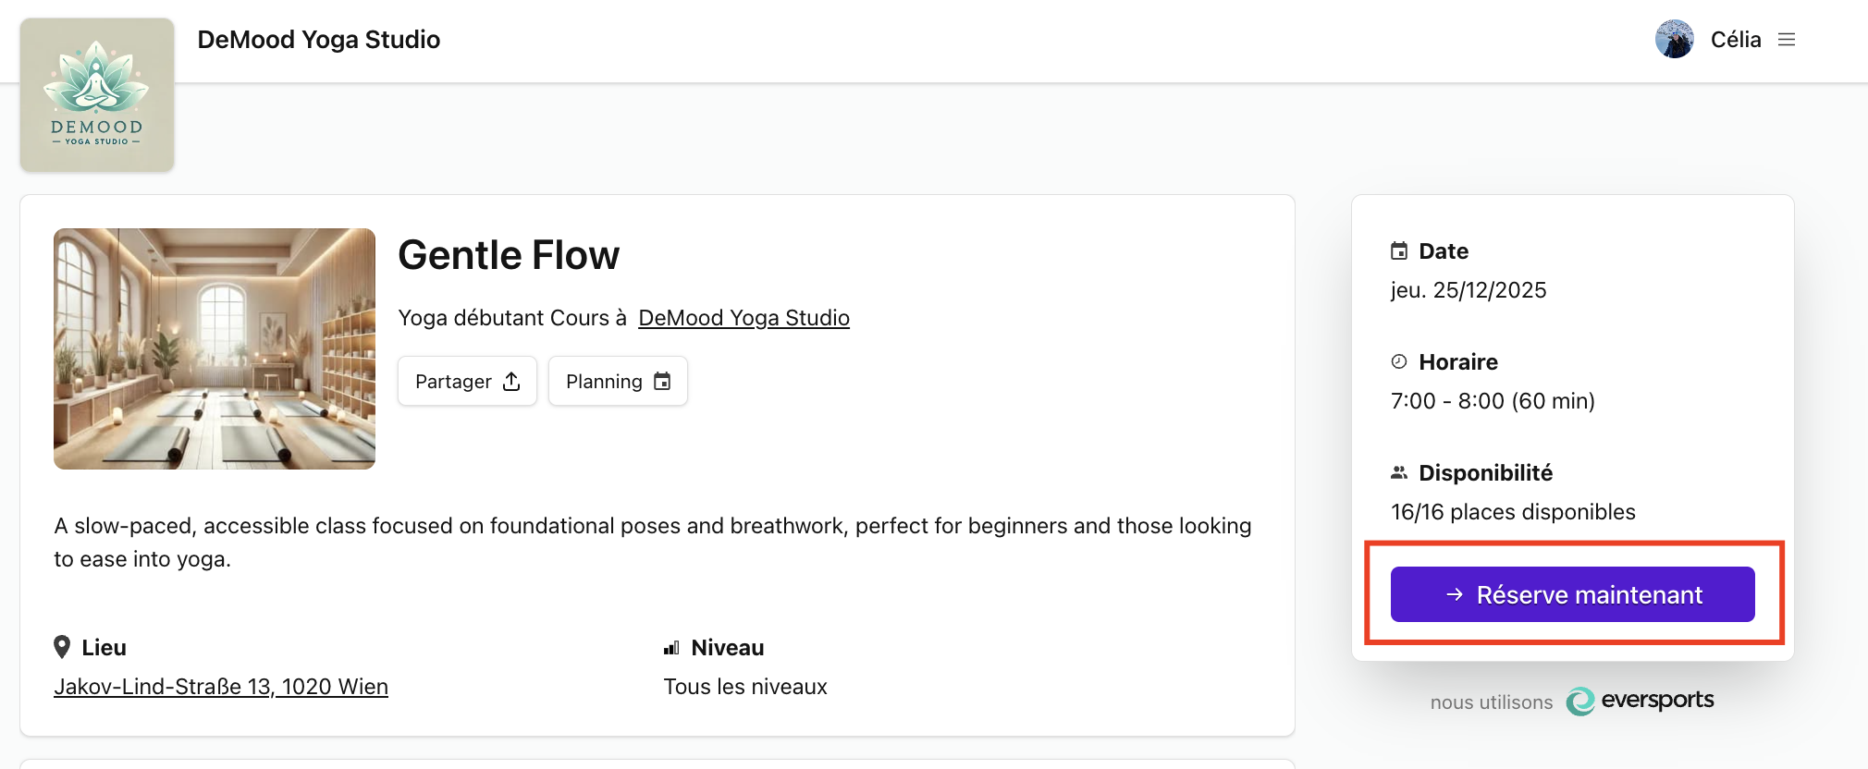Click the people icon beside Disponibilité
The height and width of the screenshot is (769, 1868).
pyautogui.click(x=1399, y=473)
